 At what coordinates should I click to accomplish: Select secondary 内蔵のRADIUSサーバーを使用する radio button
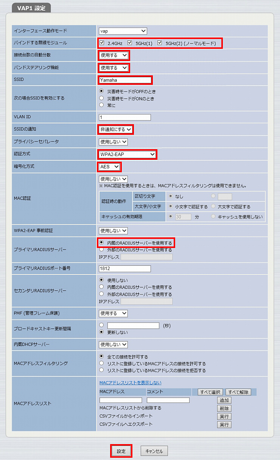pyautogui.click(x=101, y=287)
